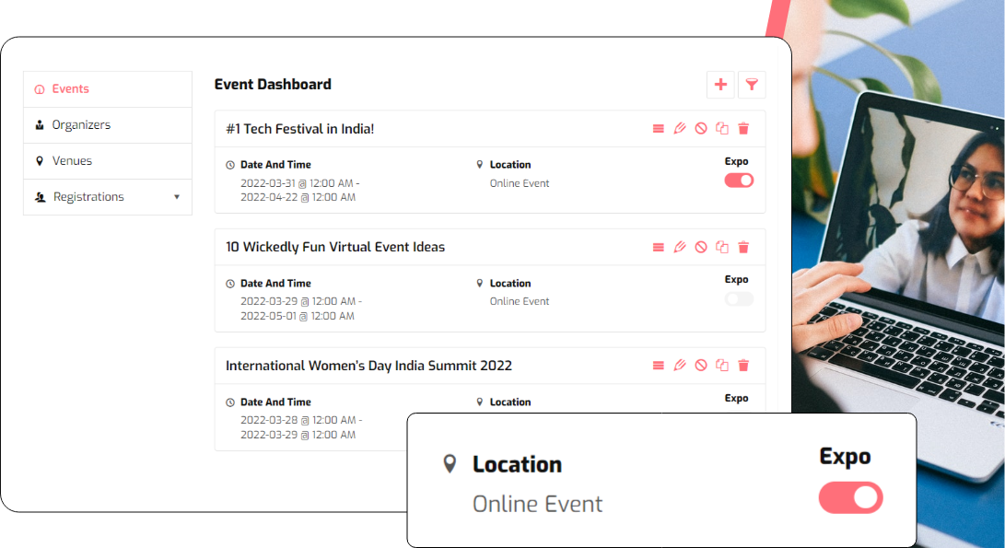Click the edit pencil icon for International Women's Day Summit
This screenshot has height=548, width=1005.
click(x=679, y=365)
